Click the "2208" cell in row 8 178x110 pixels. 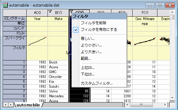tap(122, 96)
